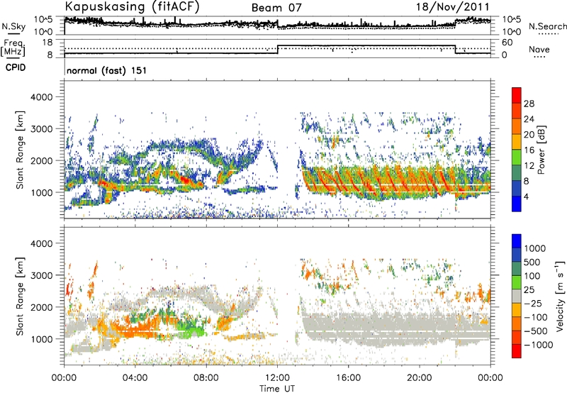Click the frequency axis '18' tick label
This screenshot has width=567, height=393.
tap(47, 43)
